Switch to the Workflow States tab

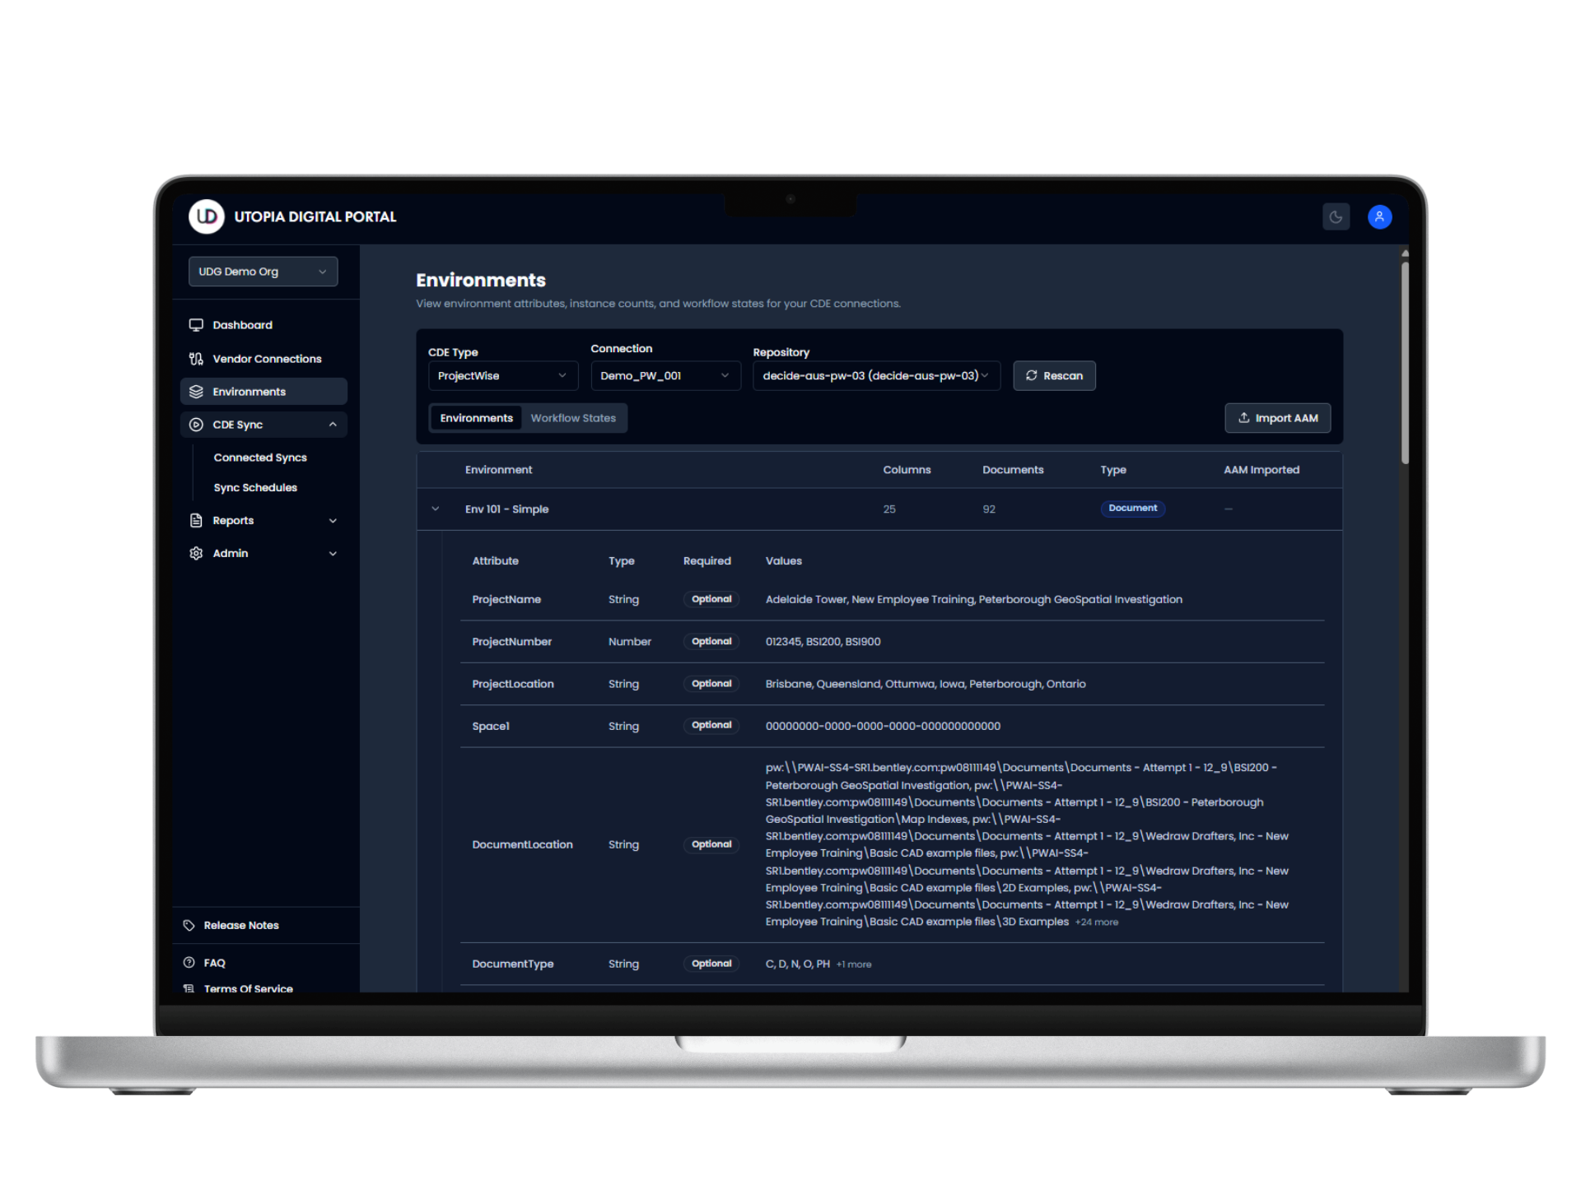tap(573, 418)
